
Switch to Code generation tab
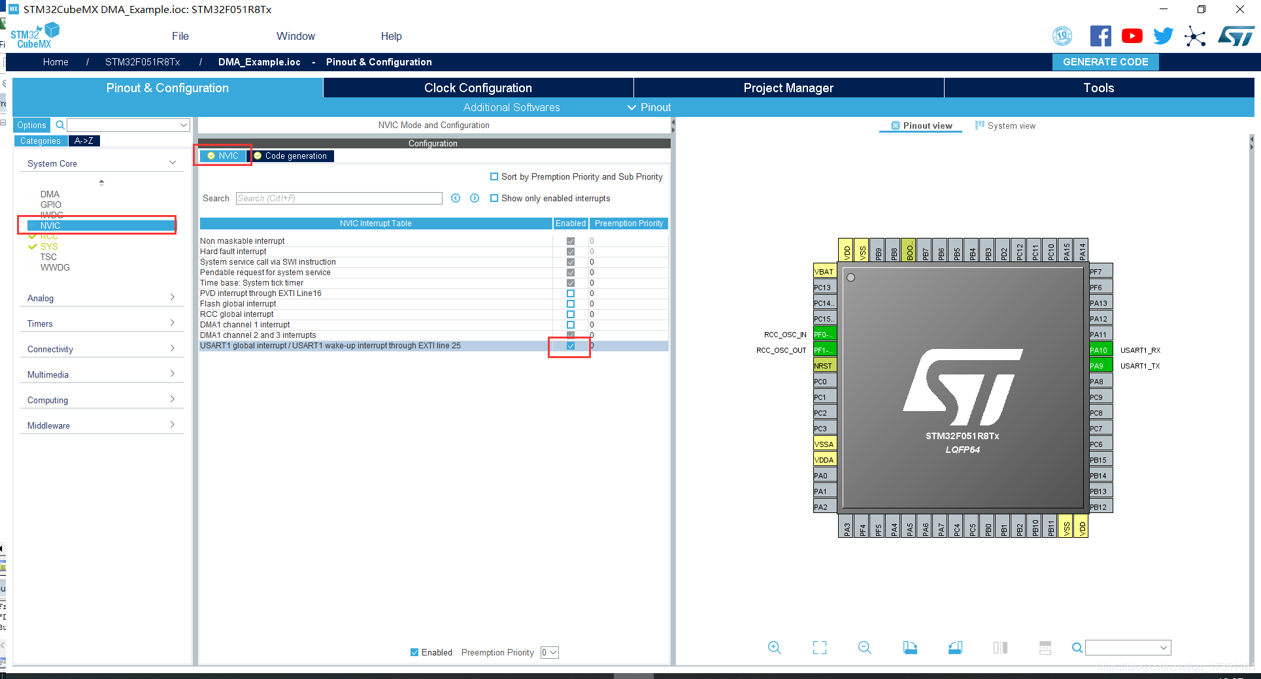point(293,156)
